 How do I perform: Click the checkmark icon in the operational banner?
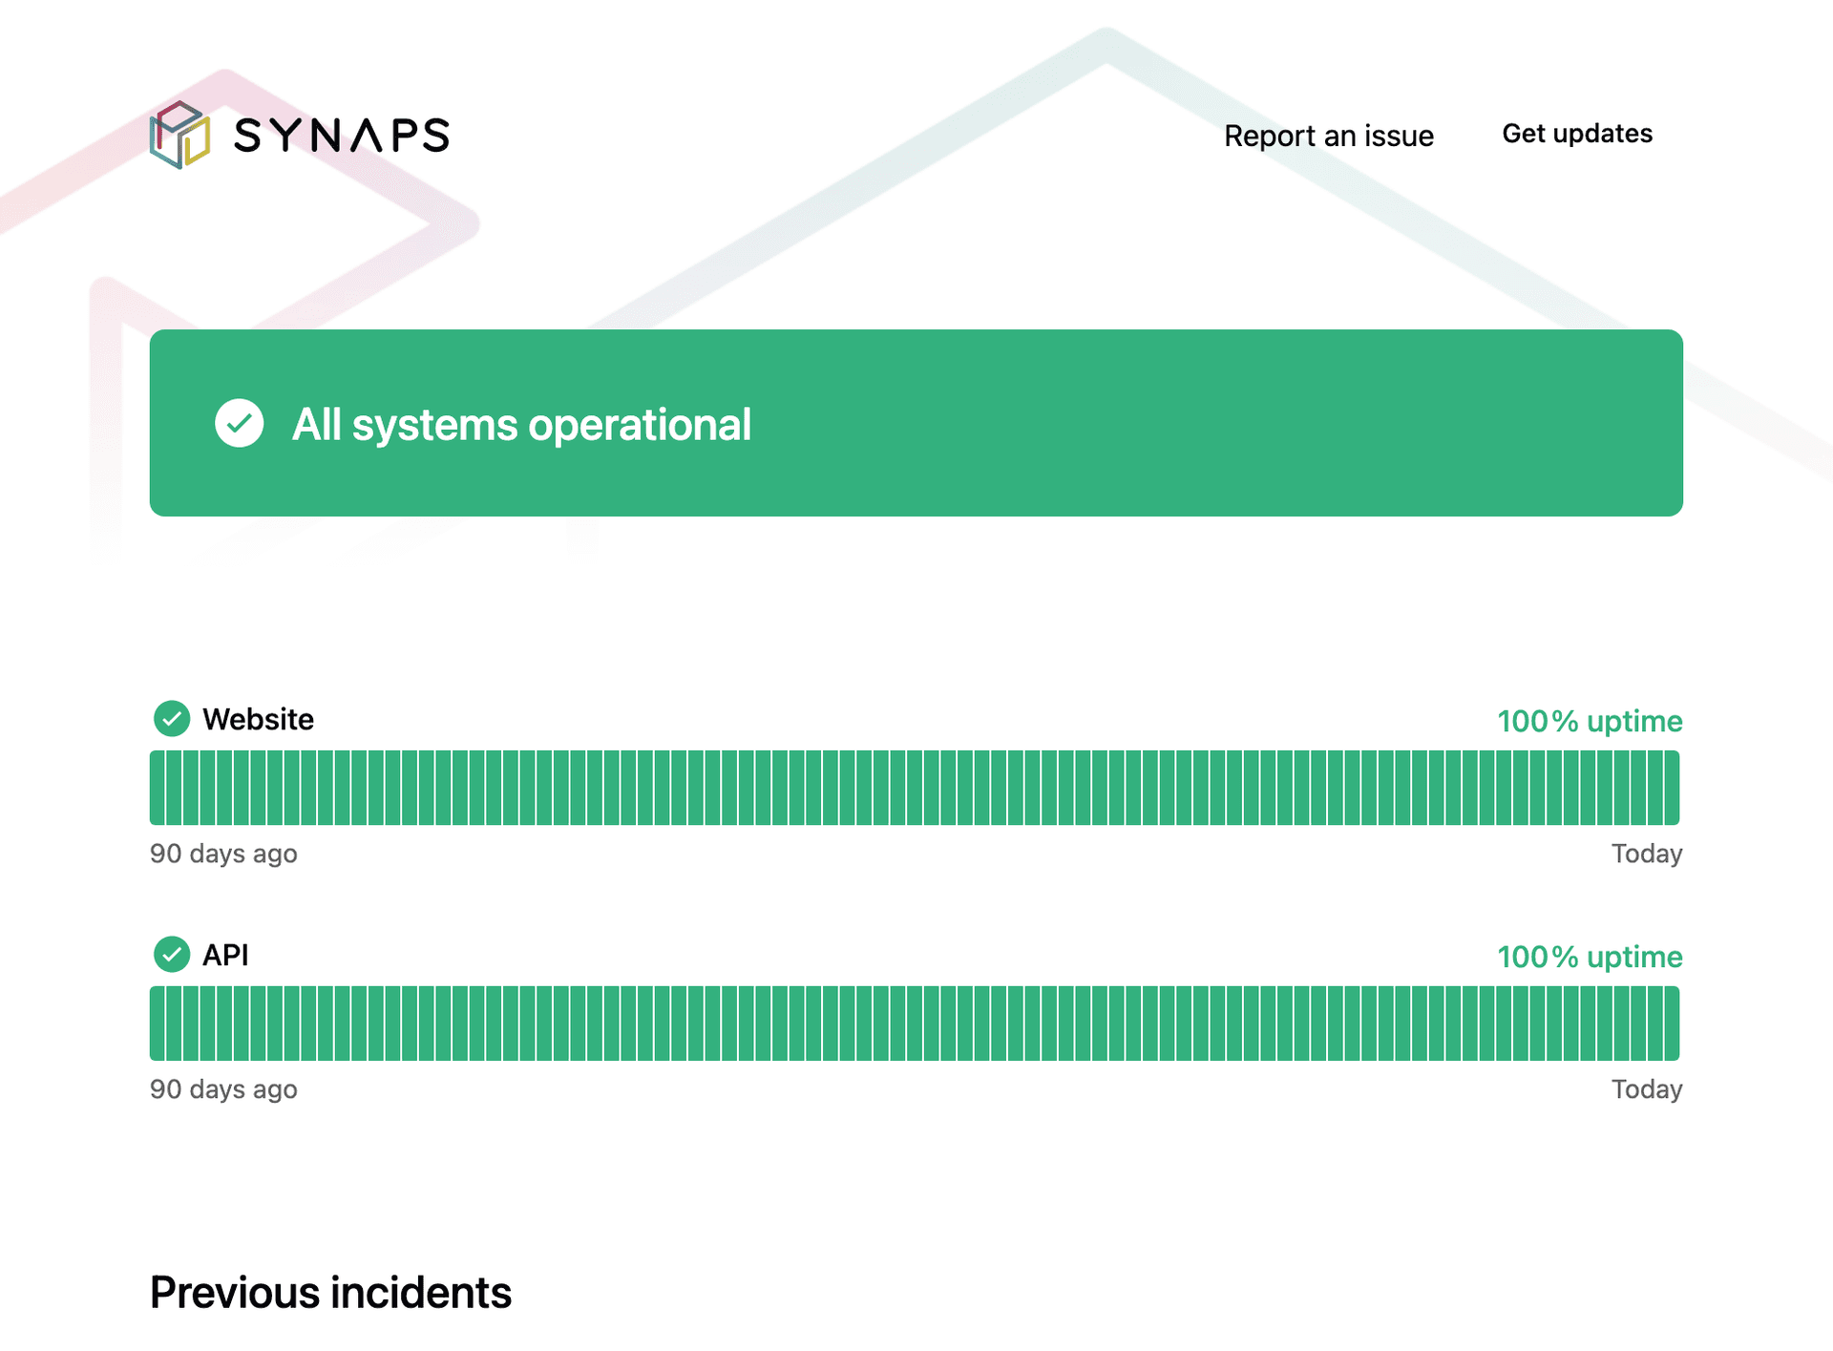(239, 424)
